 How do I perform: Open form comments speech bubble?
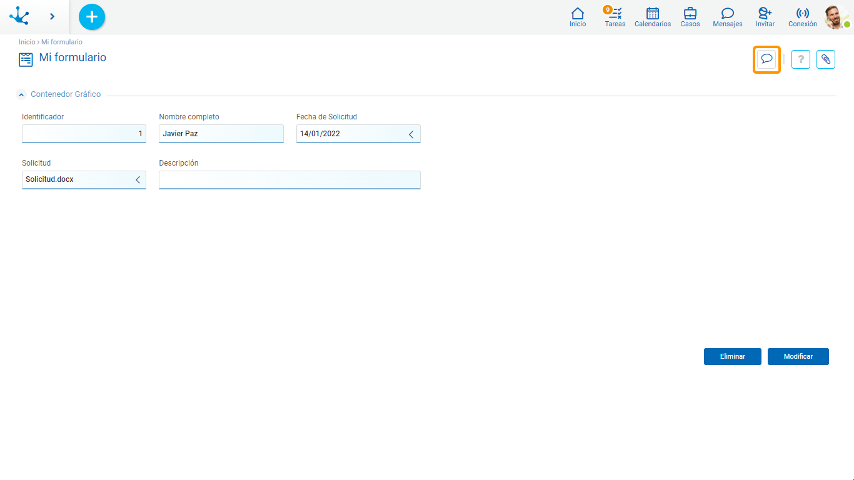pos(766,59)
